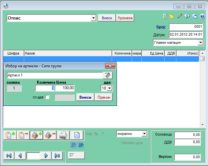Open the yellow folder icon

pyautogui.click(x=172, y=16)
